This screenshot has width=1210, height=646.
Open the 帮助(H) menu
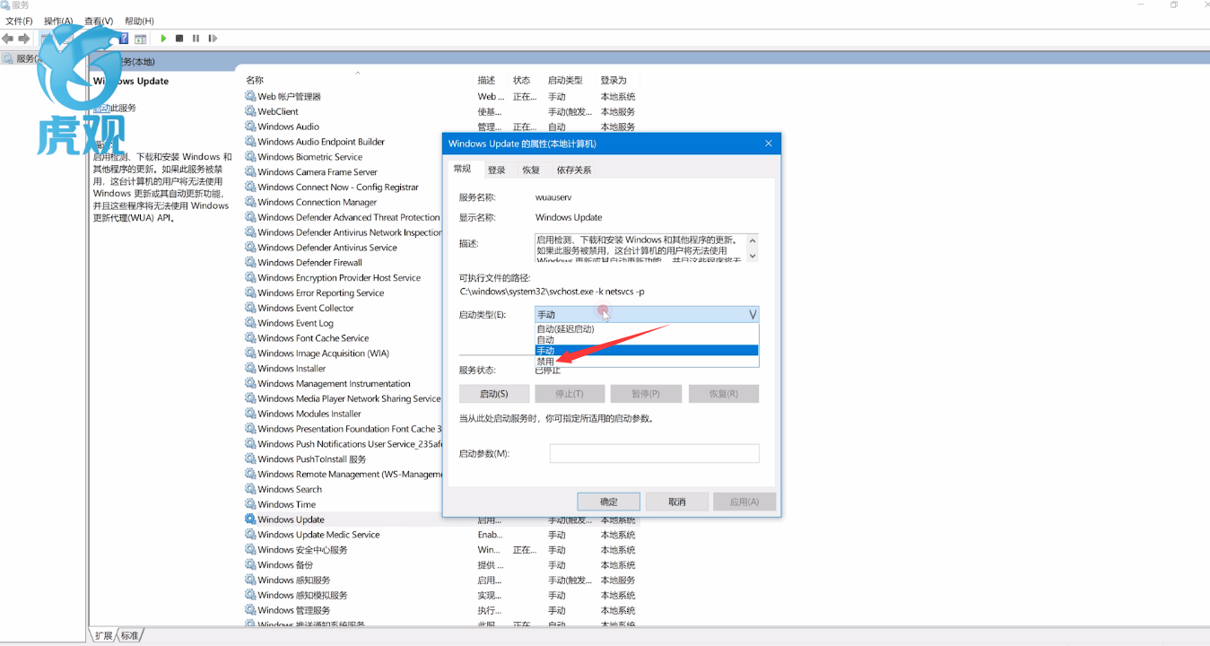click(139, 21)
